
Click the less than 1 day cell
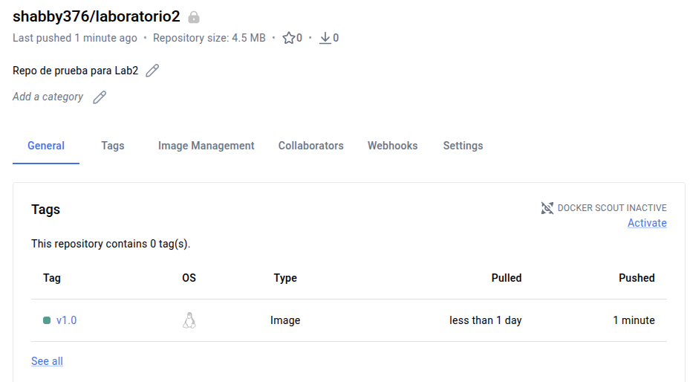click(x=485, y=320)
